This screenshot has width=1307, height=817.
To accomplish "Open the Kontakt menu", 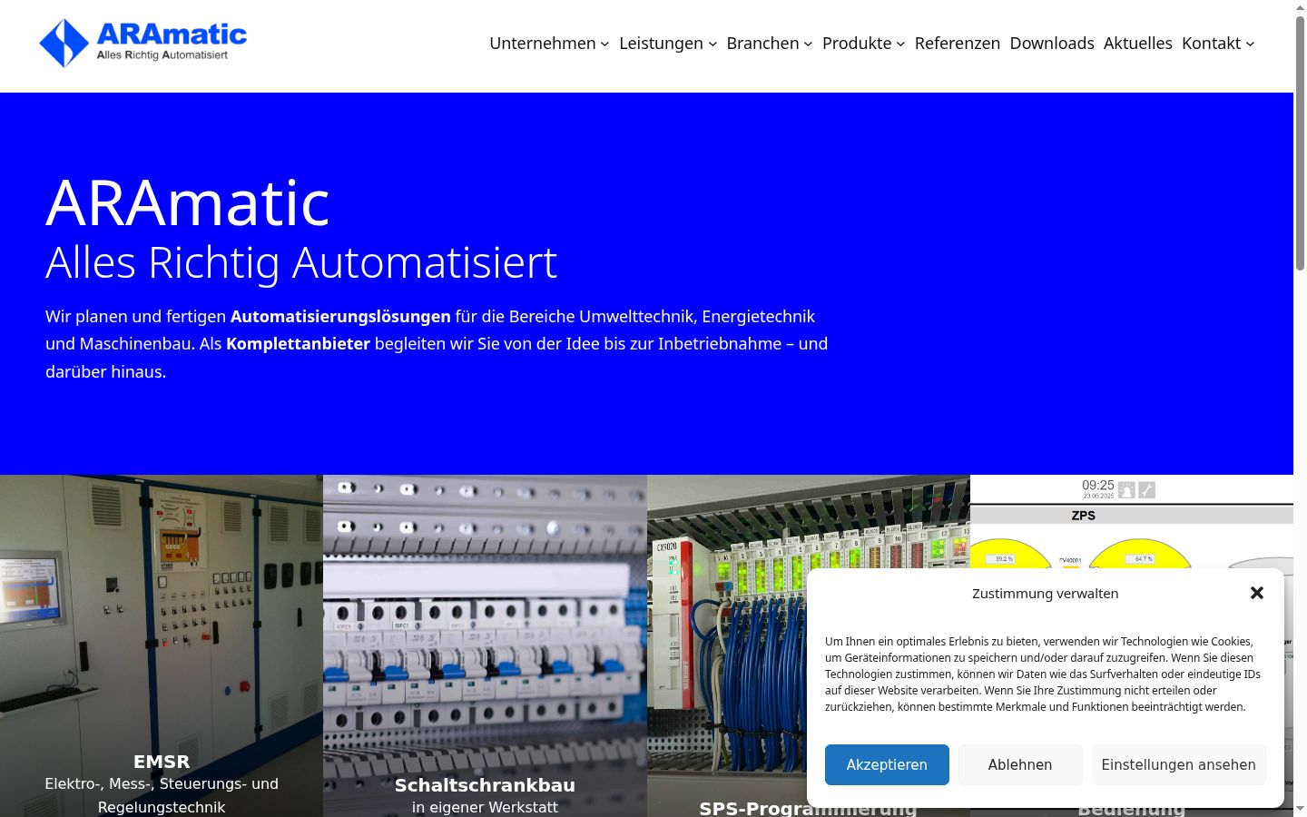I will point(1211,44).
